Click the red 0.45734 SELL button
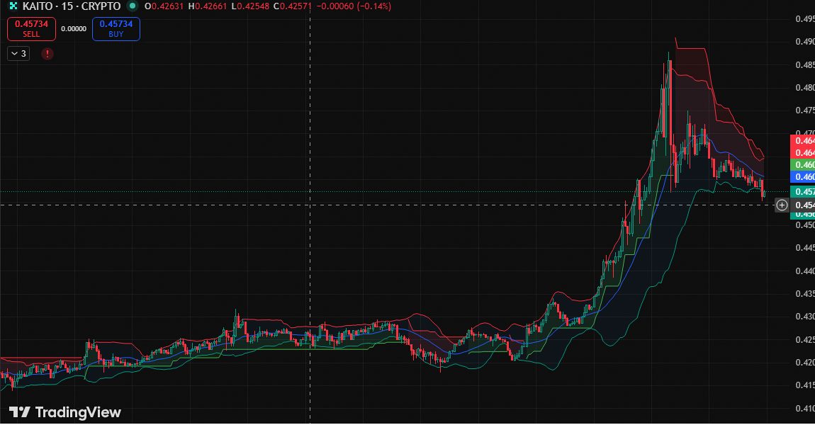The width and height of the screenshot is (815, 425). point(31,29)
